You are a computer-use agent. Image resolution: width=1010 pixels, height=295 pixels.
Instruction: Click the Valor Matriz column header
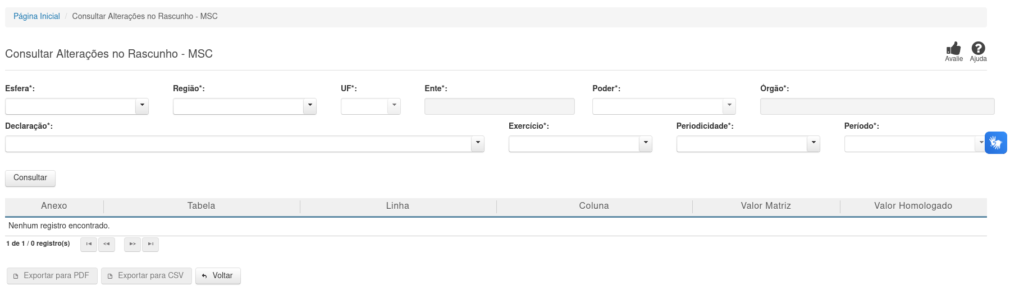point(766,206)
